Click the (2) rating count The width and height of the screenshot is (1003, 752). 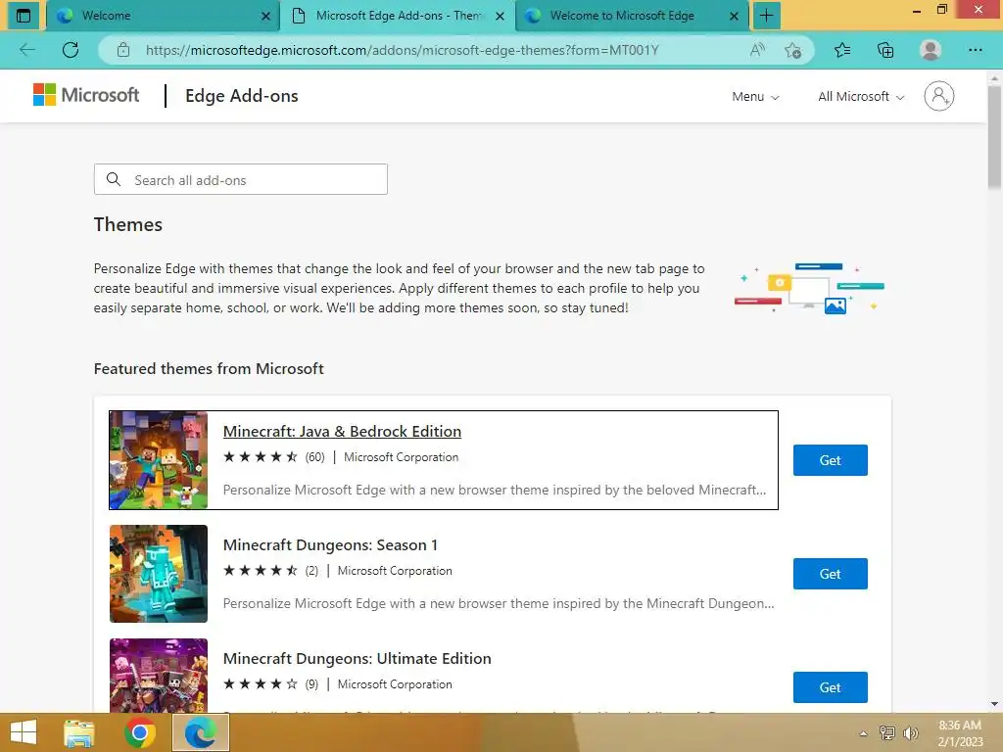click(x=311, y=571)
